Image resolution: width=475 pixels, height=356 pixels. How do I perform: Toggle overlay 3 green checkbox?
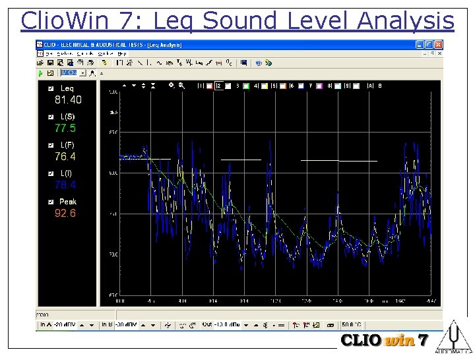tap(246, 86)
